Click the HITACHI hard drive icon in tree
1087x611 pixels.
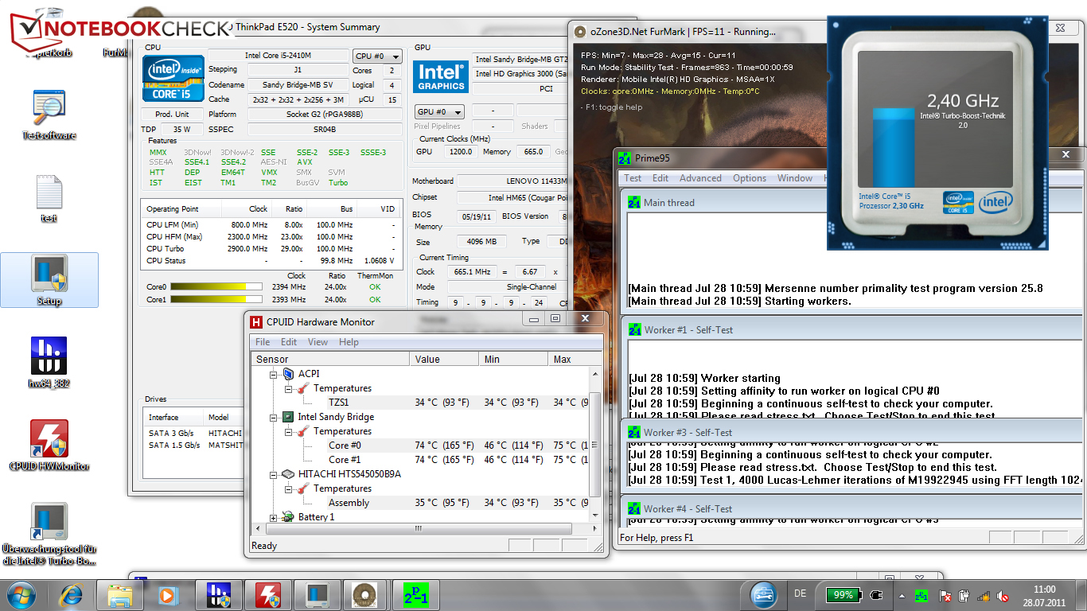pos(289,474)
